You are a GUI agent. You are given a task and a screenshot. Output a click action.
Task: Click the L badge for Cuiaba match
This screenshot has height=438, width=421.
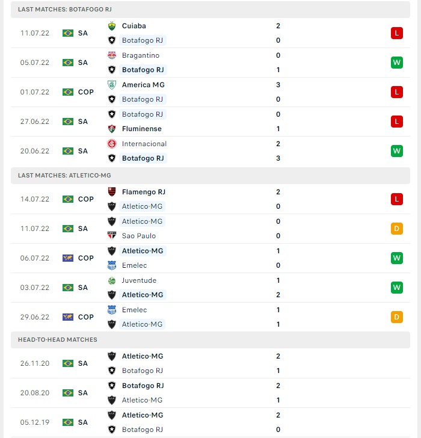[x=397, y=33]
